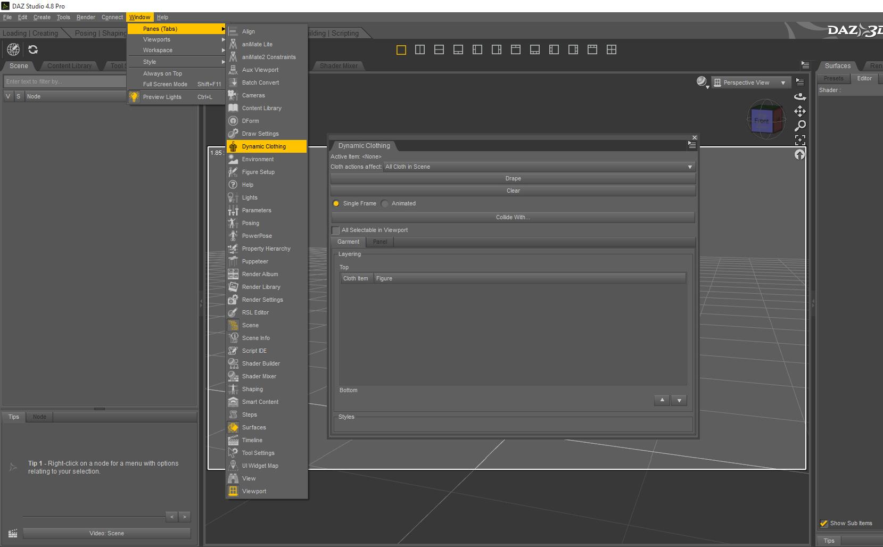Open draw style sphere dropdown
Viewport: 883px width, 547px height.
(702, 81)
